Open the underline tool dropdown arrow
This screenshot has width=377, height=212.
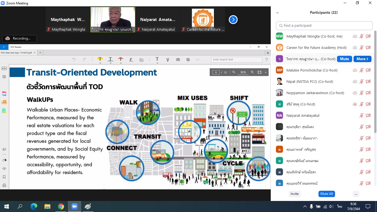click(110, 63)
